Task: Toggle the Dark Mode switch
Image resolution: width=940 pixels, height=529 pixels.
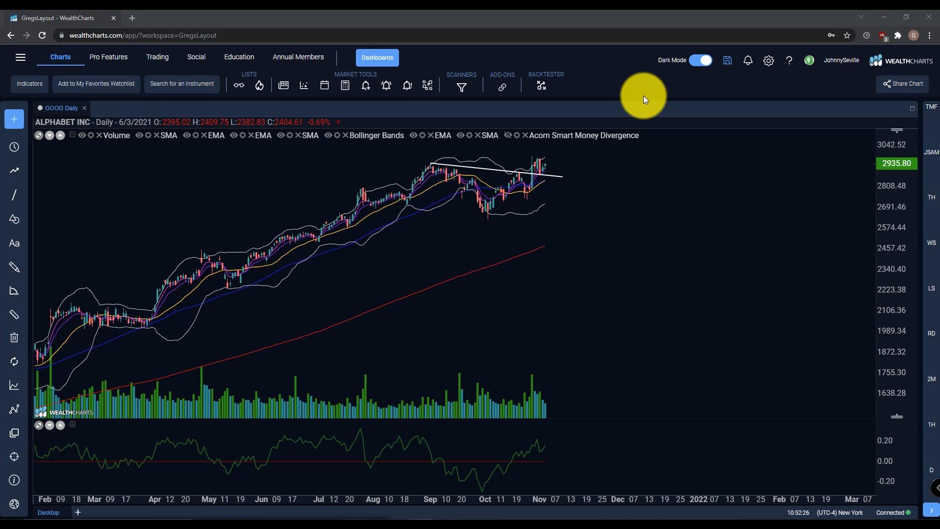Action: point(701,60)
